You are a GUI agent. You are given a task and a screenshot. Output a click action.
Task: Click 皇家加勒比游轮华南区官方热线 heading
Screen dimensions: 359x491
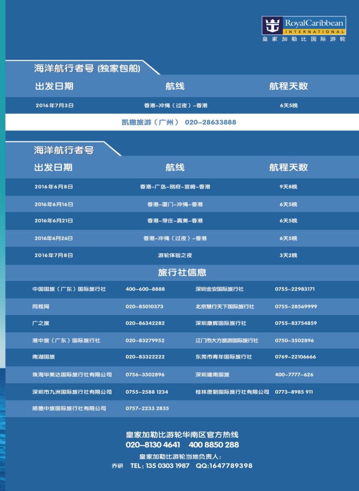[182, 435]
